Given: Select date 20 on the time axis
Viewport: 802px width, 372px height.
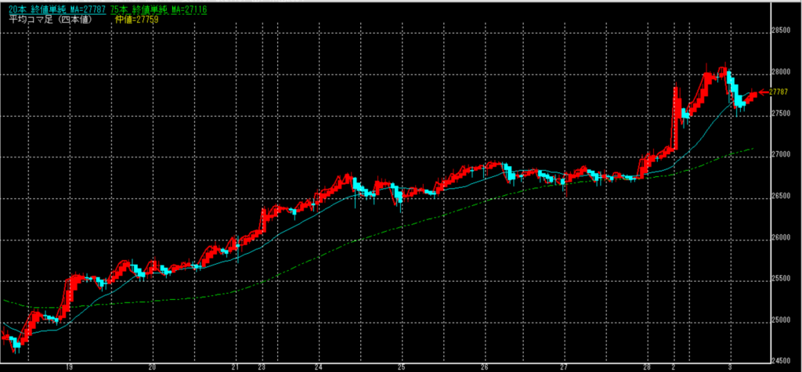Looking at the screenshot, I should [x=153, y=366].
